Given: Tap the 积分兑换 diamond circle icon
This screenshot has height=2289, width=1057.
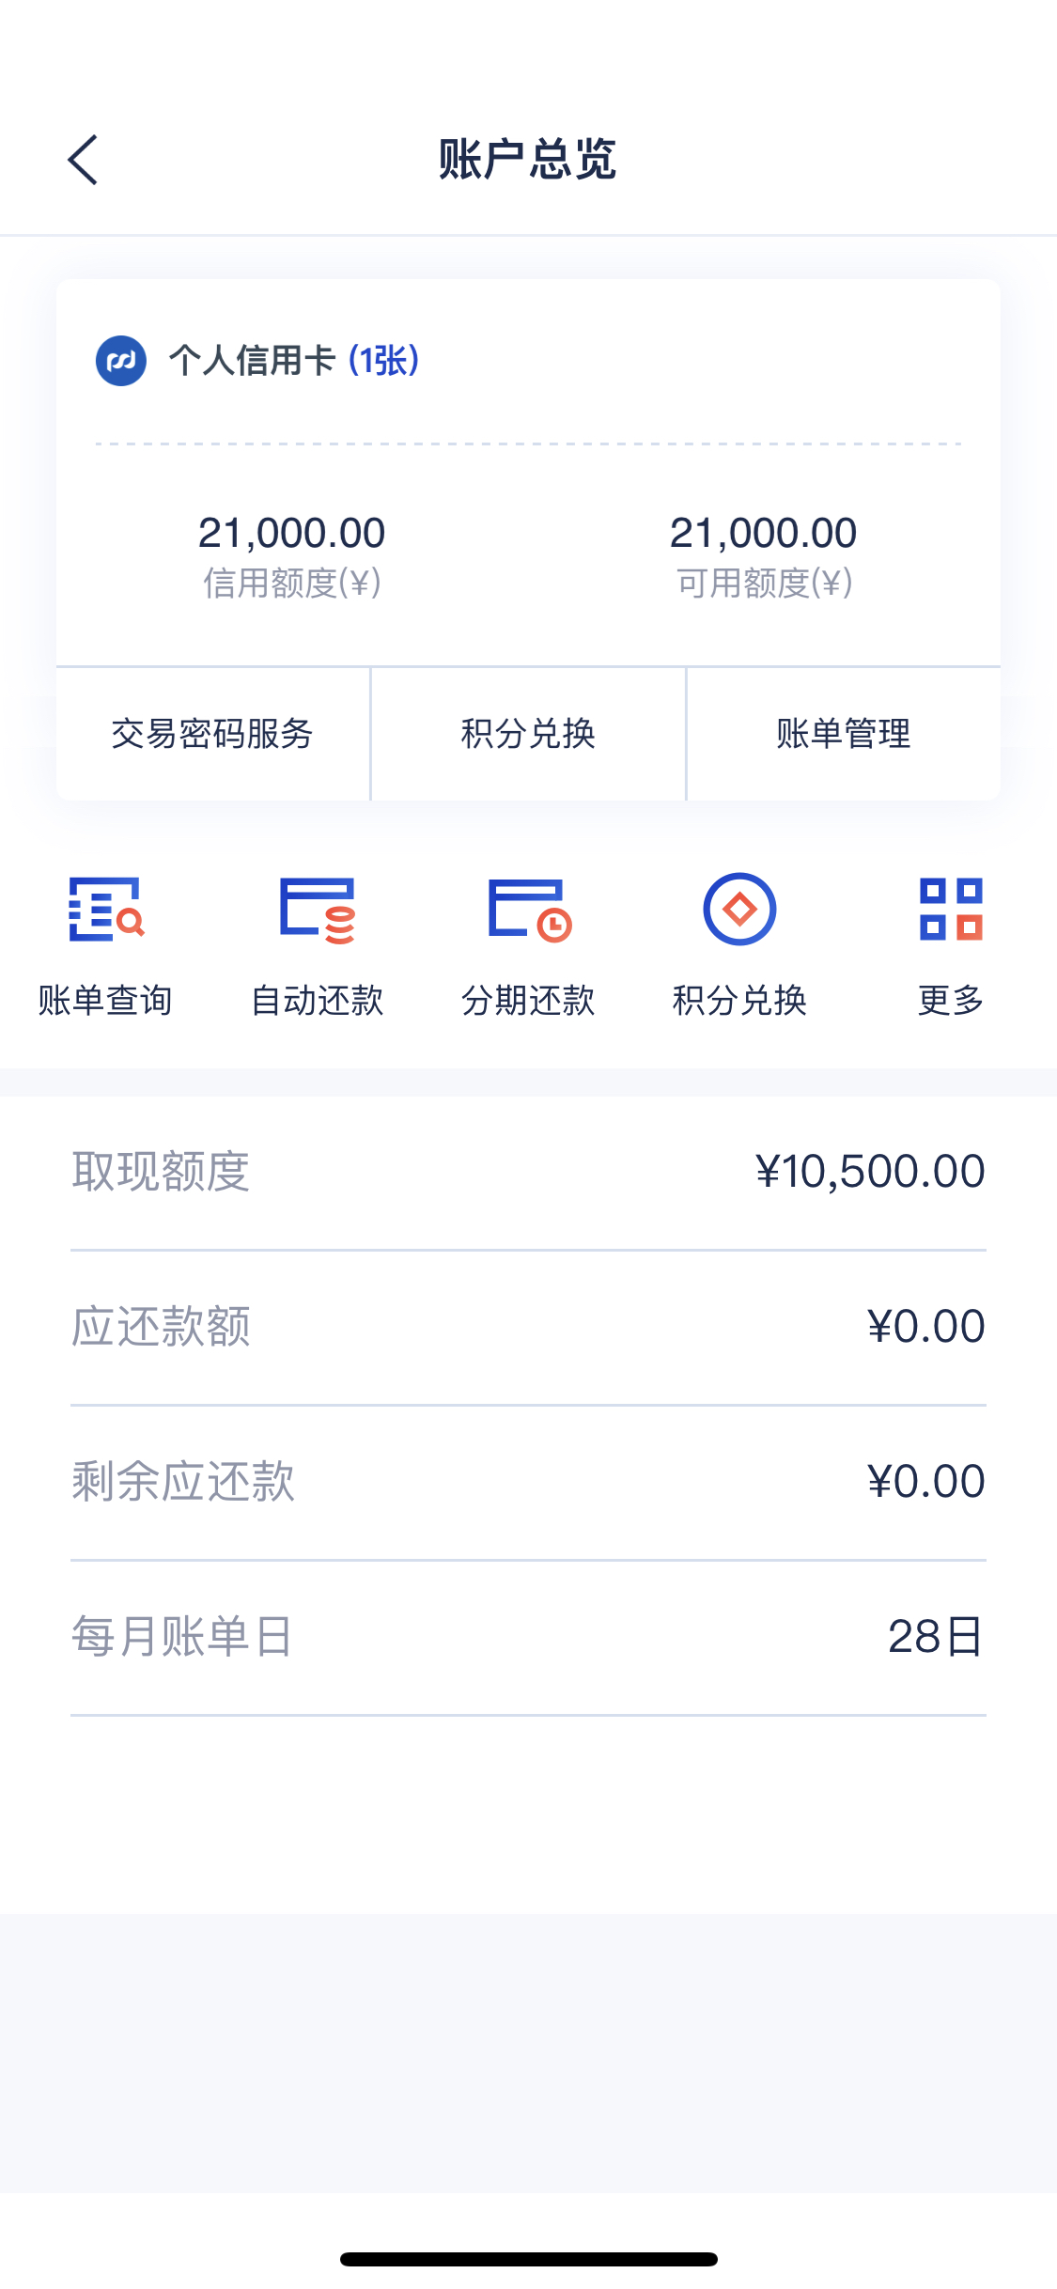Looking at the screenshot, I should click(x=740, y=909).
